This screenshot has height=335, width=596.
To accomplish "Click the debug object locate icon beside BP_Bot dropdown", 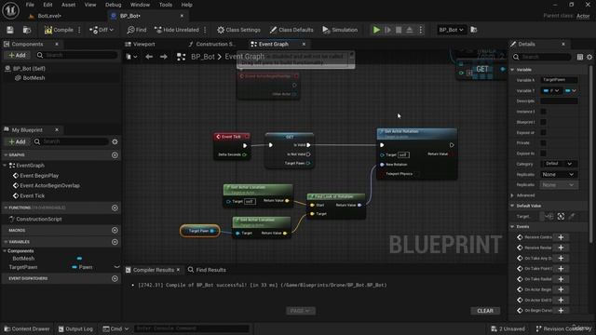I will 474,30.
